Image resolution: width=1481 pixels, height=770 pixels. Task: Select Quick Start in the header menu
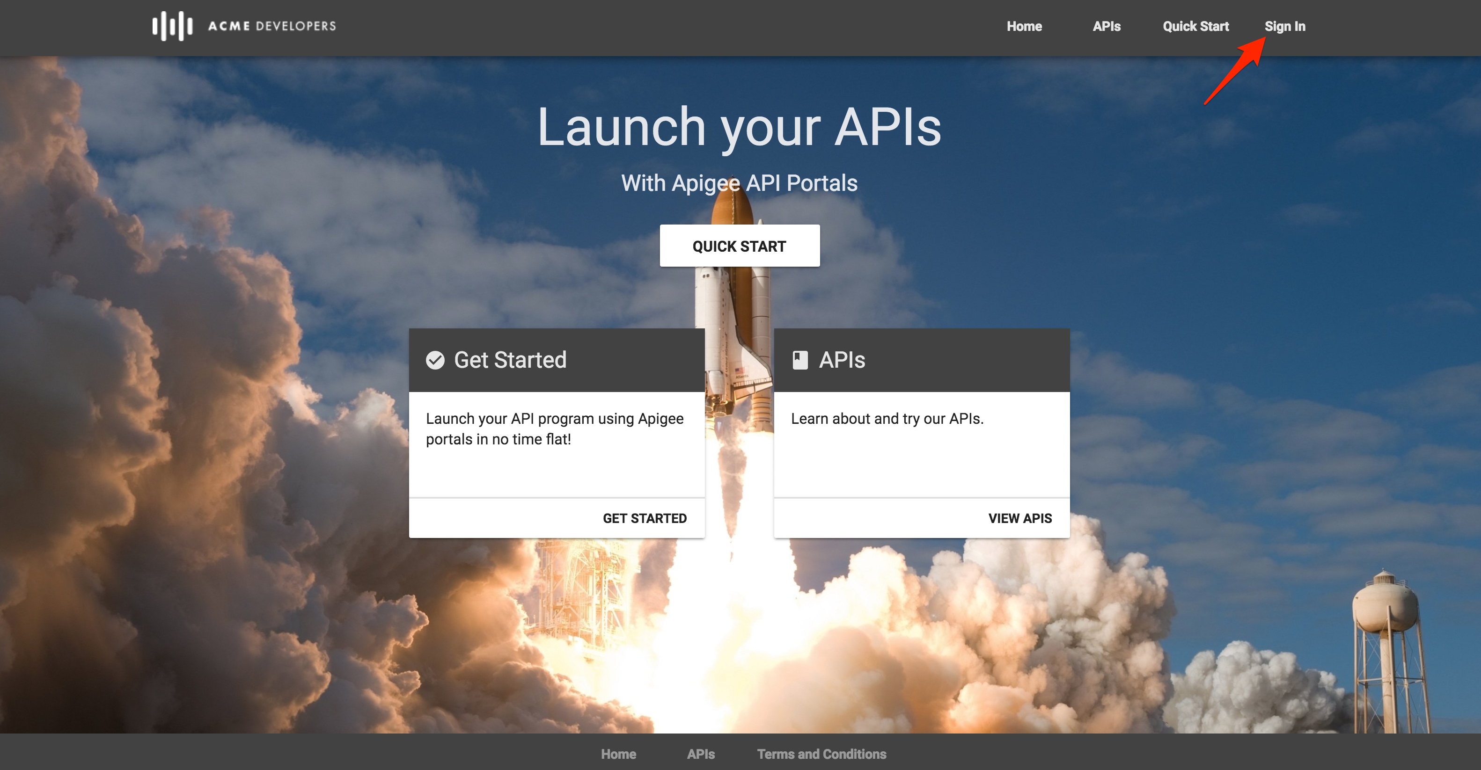1195,27
